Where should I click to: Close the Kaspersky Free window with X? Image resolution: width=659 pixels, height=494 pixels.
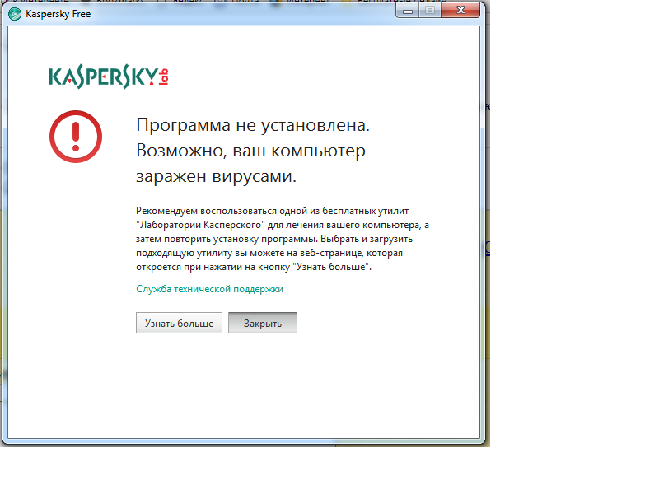[x=460, y=11]
